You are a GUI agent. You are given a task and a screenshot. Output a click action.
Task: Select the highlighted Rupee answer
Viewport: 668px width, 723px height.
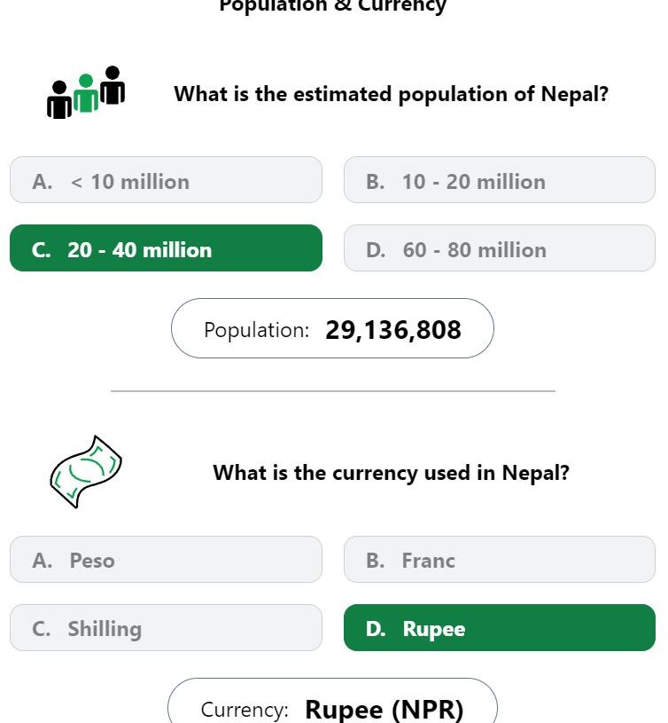pos(500,627)
